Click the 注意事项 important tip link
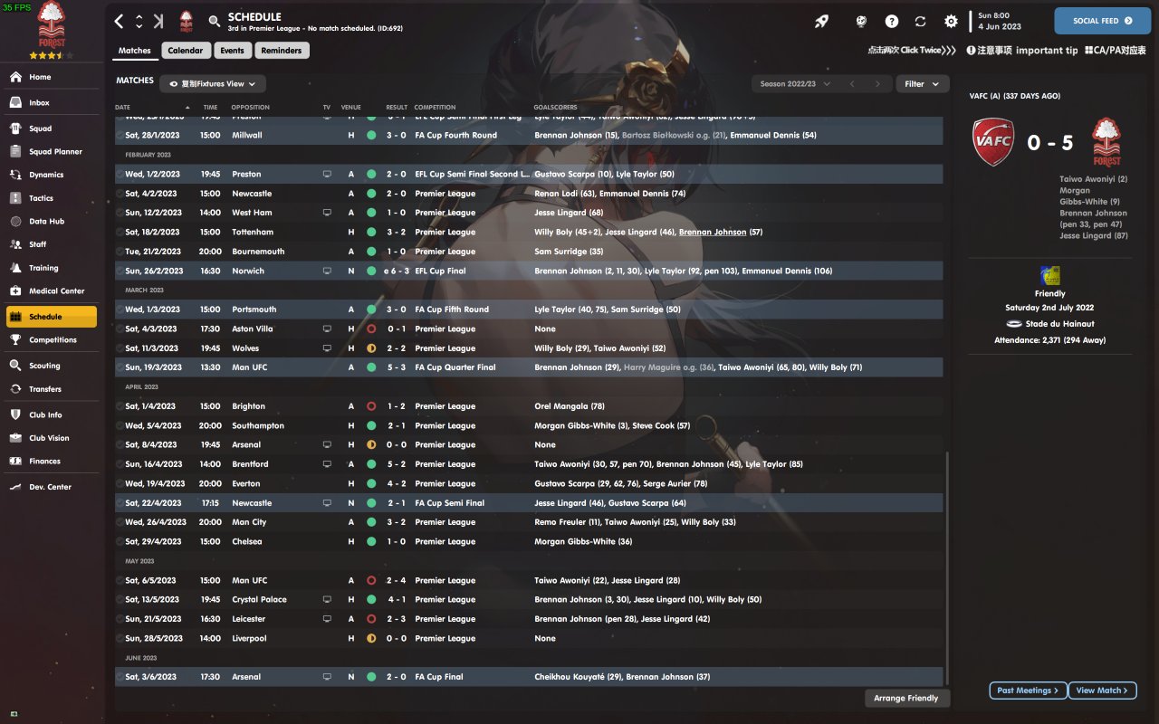Image resolution: width=1159 pixels, height=724 pixels. [1022, 51]
